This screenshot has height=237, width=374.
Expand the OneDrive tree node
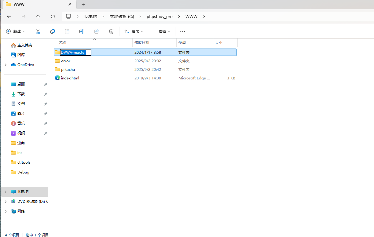click(5, 65)
